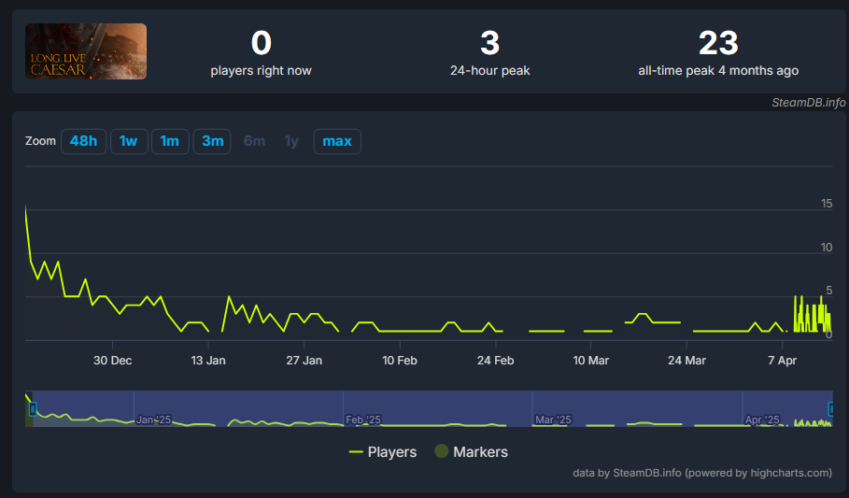Image resolution: width=849 pixels, height=498 pixels.
Task: Click the 10 value on y-axis
Action: pos(827,248)
